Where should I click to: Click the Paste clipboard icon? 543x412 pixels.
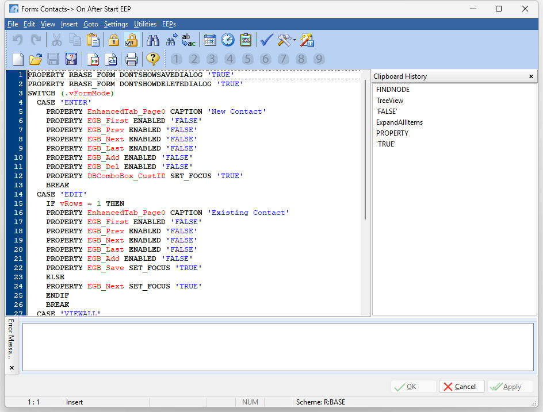[x=93, y=40]
